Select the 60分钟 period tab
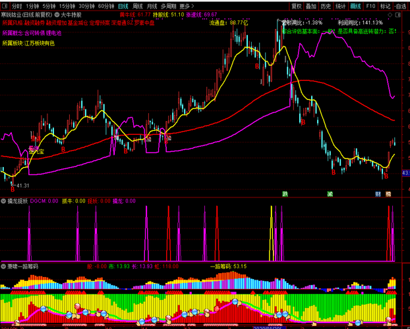 point(106,6)
